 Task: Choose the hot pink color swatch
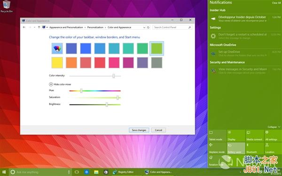click(114, 63)
